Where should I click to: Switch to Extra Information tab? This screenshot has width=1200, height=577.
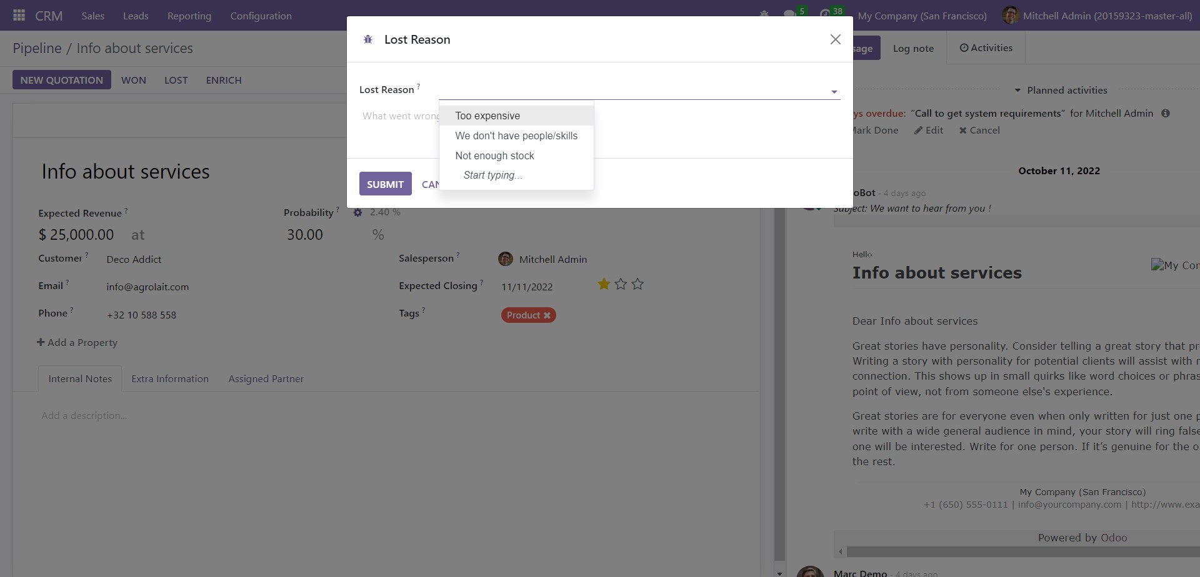coord(170,379)
